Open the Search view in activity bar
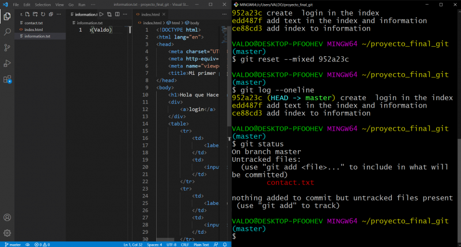This screenshot has width=461, height=247. click(x=7, y=32)
